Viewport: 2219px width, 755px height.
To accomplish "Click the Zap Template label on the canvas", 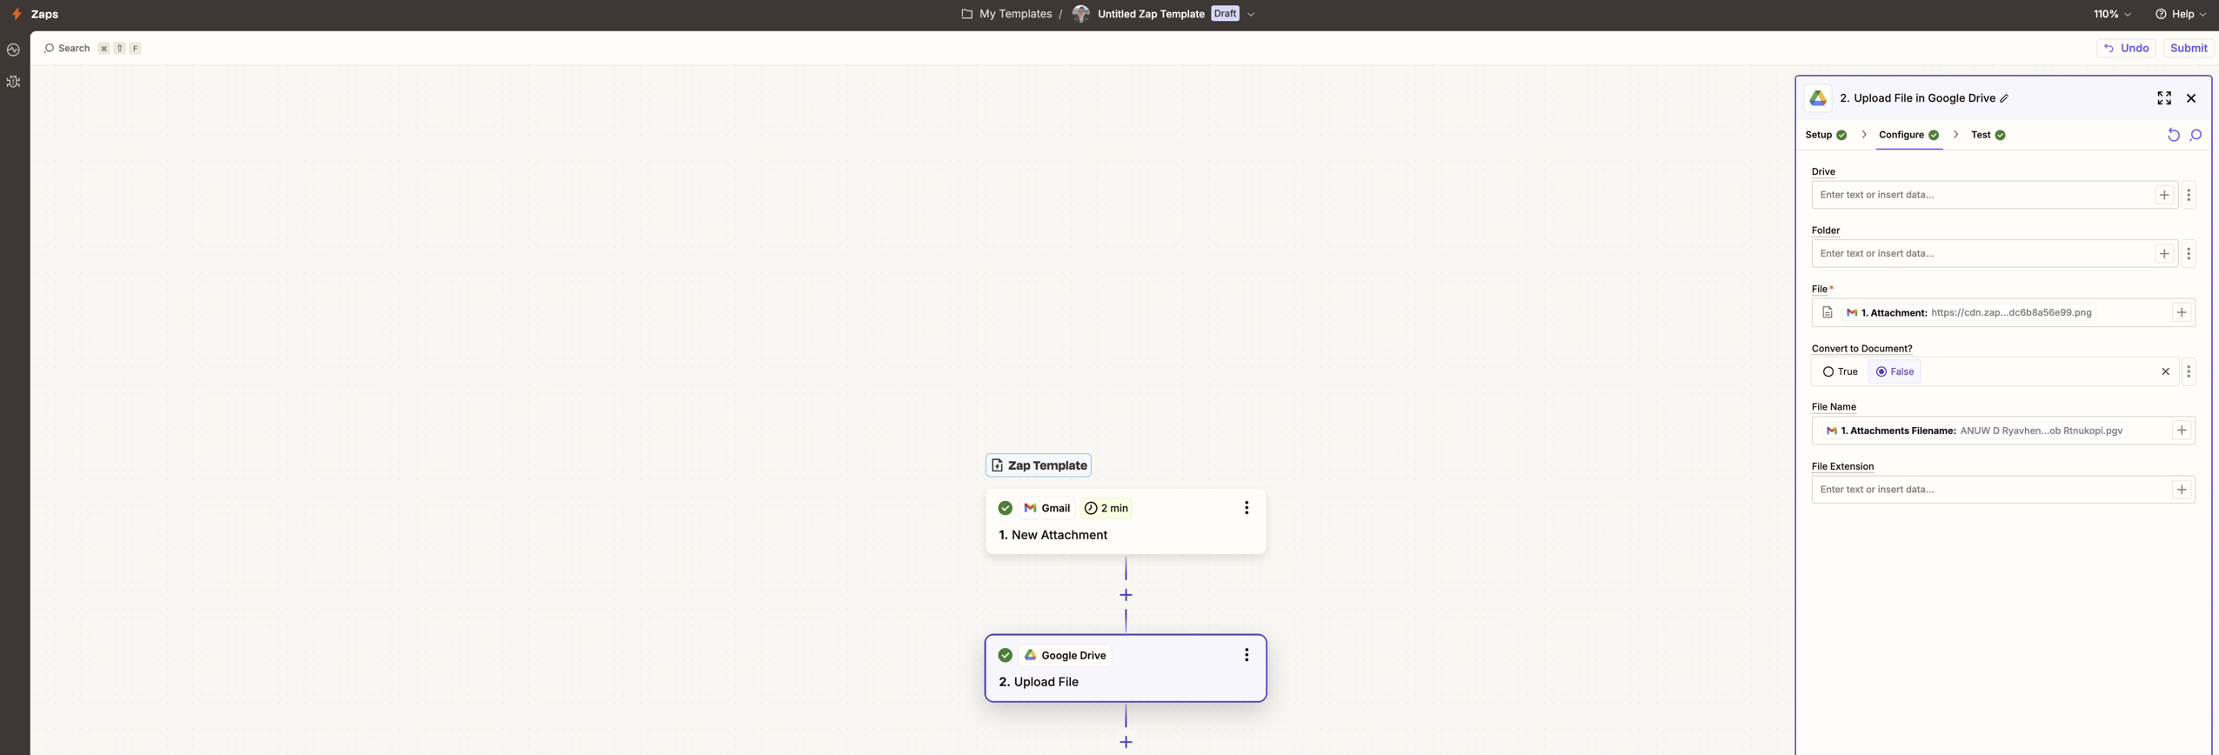I will click(1038, 466).
